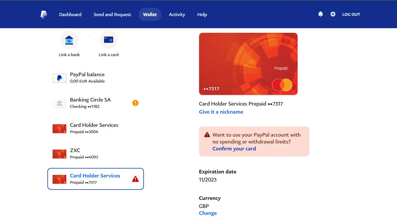Click the PayPal balance logo icon
Image resolution: width=397 pixels, height=218 pixels.
coord(59,78)
